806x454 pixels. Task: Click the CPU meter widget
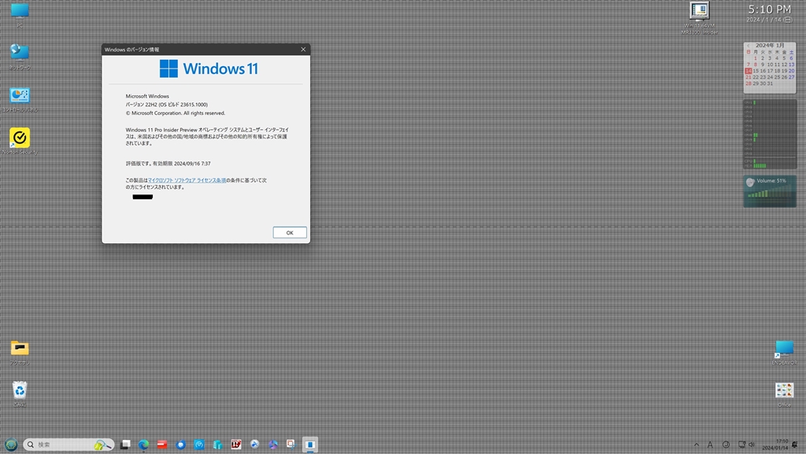click(770, 134)
